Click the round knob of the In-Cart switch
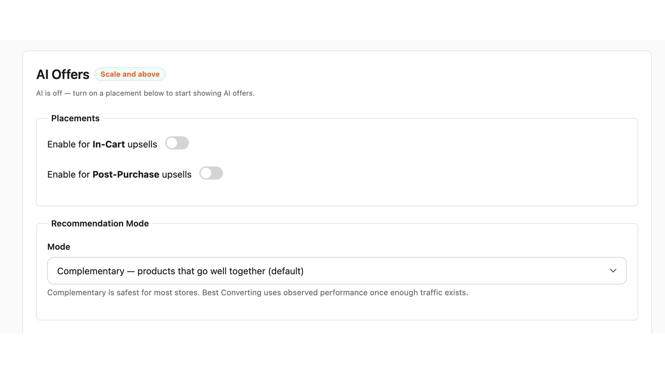665x374 pixels. pyautogui.click(x=172, y=143)
